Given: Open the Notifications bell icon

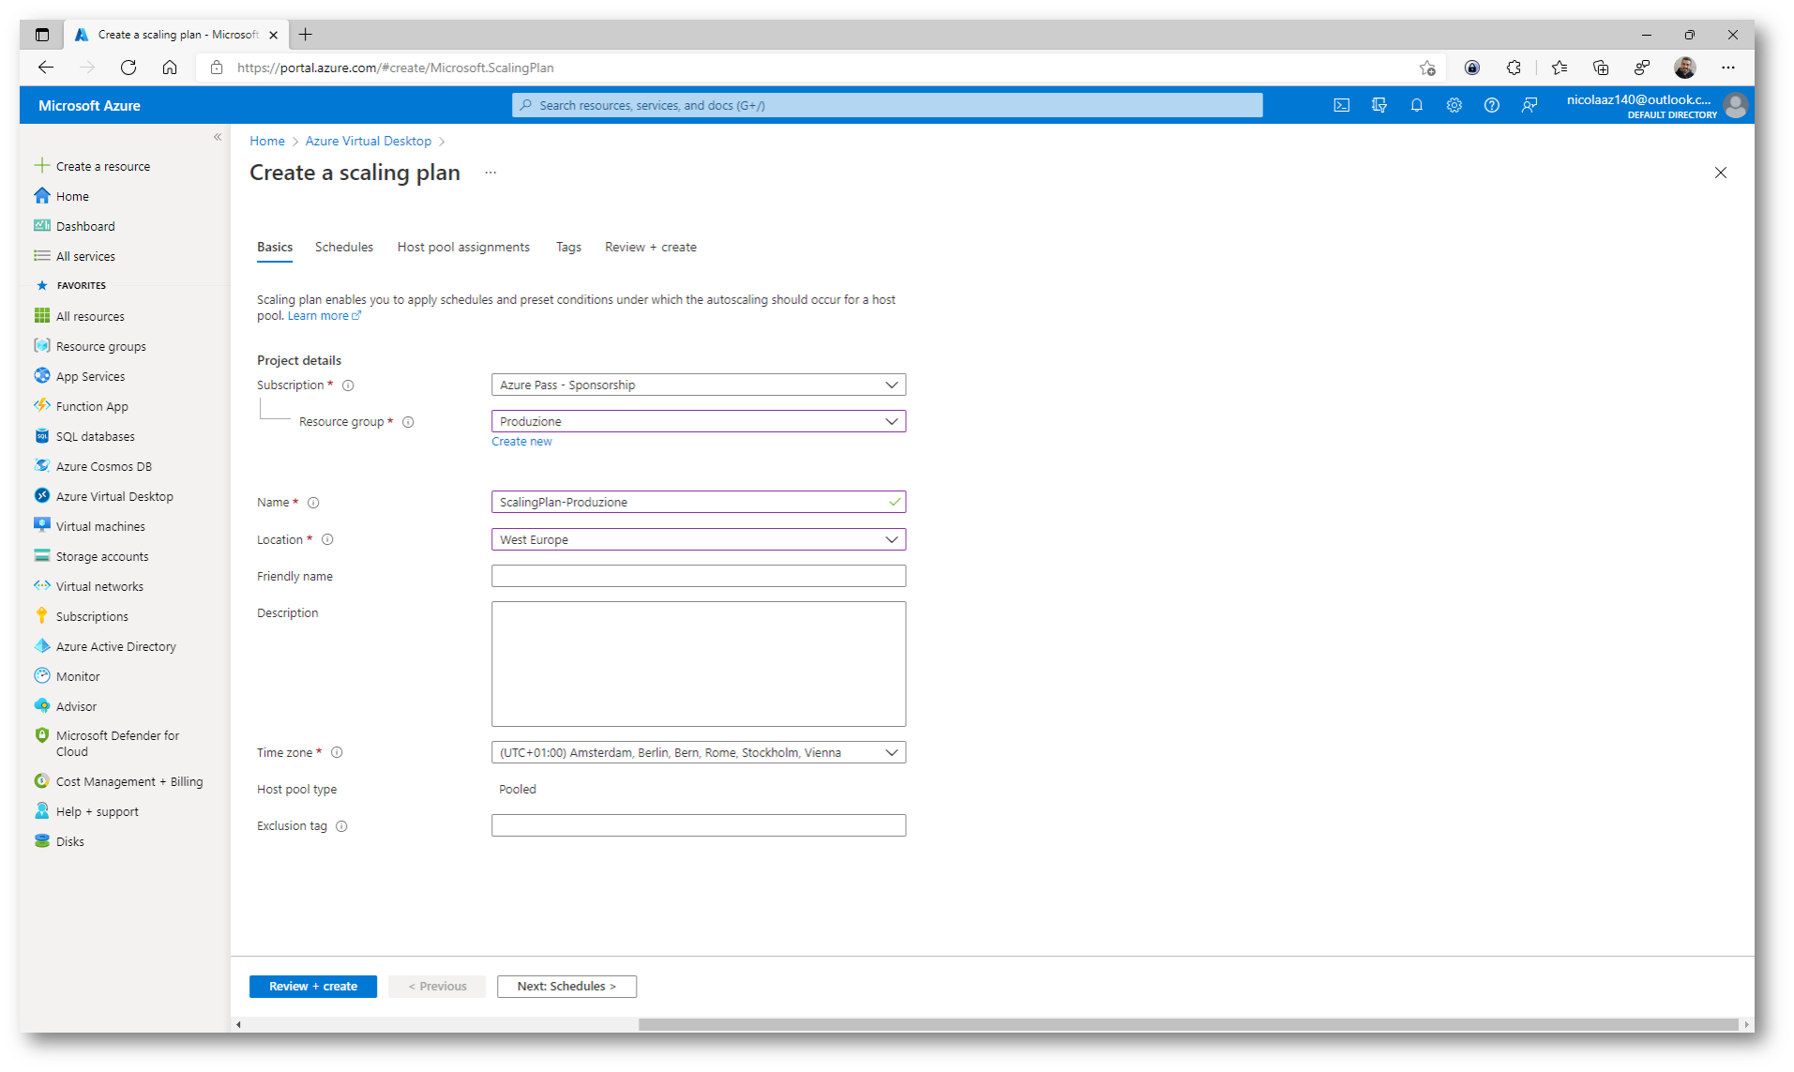Looking at the screenshot, I should point(1416,105).
